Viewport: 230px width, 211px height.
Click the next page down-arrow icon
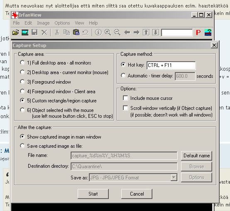point(156,32)
